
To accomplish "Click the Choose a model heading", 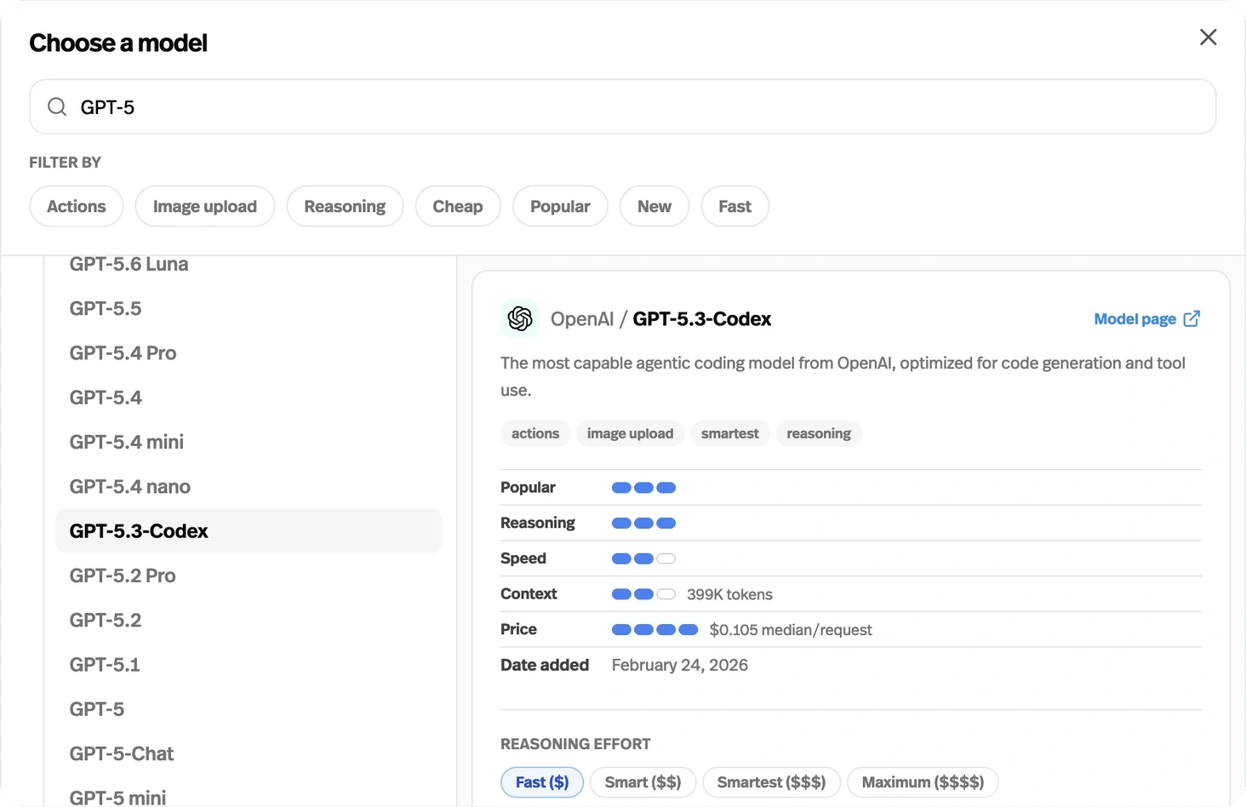I will tap(118, 43).
